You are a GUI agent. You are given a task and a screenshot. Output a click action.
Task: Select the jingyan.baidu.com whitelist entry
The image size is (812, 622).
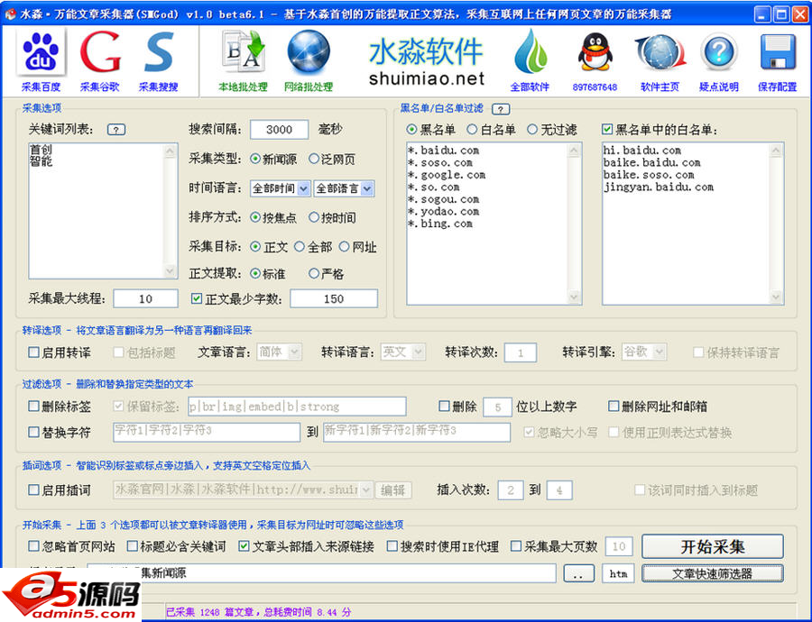point(659,188)
